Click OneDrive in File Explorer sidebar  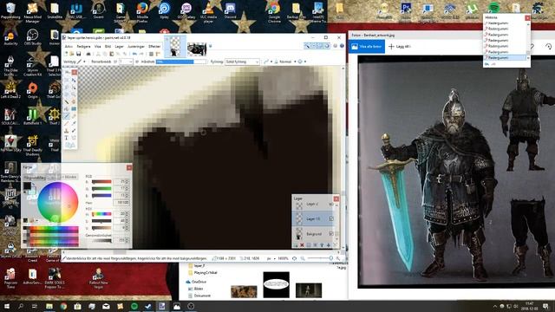point(199,282)
